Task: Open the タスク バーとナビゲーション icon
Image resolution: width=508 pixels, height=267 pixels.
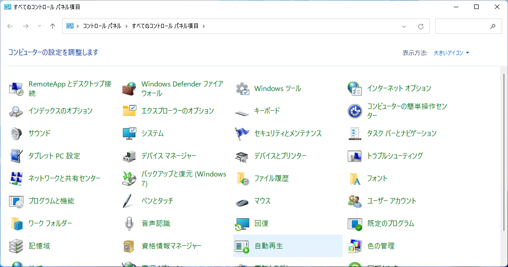Action: 355,133
